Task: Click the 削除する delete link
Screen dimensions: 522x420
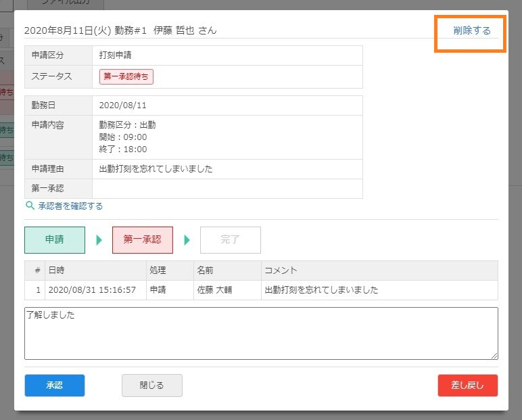Action: pos(472,30)
